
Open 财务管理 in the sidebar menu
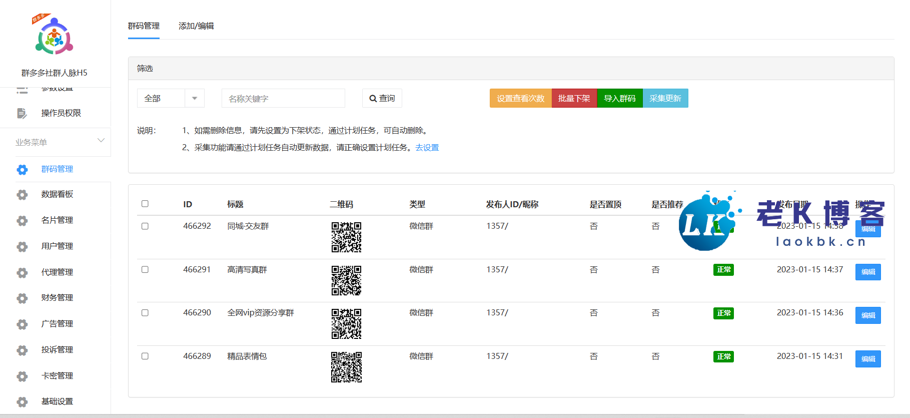pyautogui.click(x=57, y=298)
